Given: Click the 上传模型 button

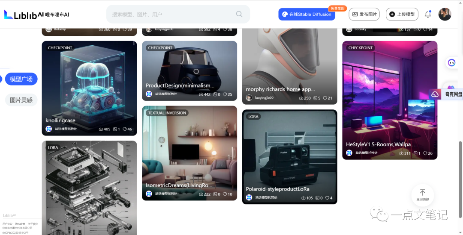Looking at the screenshot, I should [402, 14].
